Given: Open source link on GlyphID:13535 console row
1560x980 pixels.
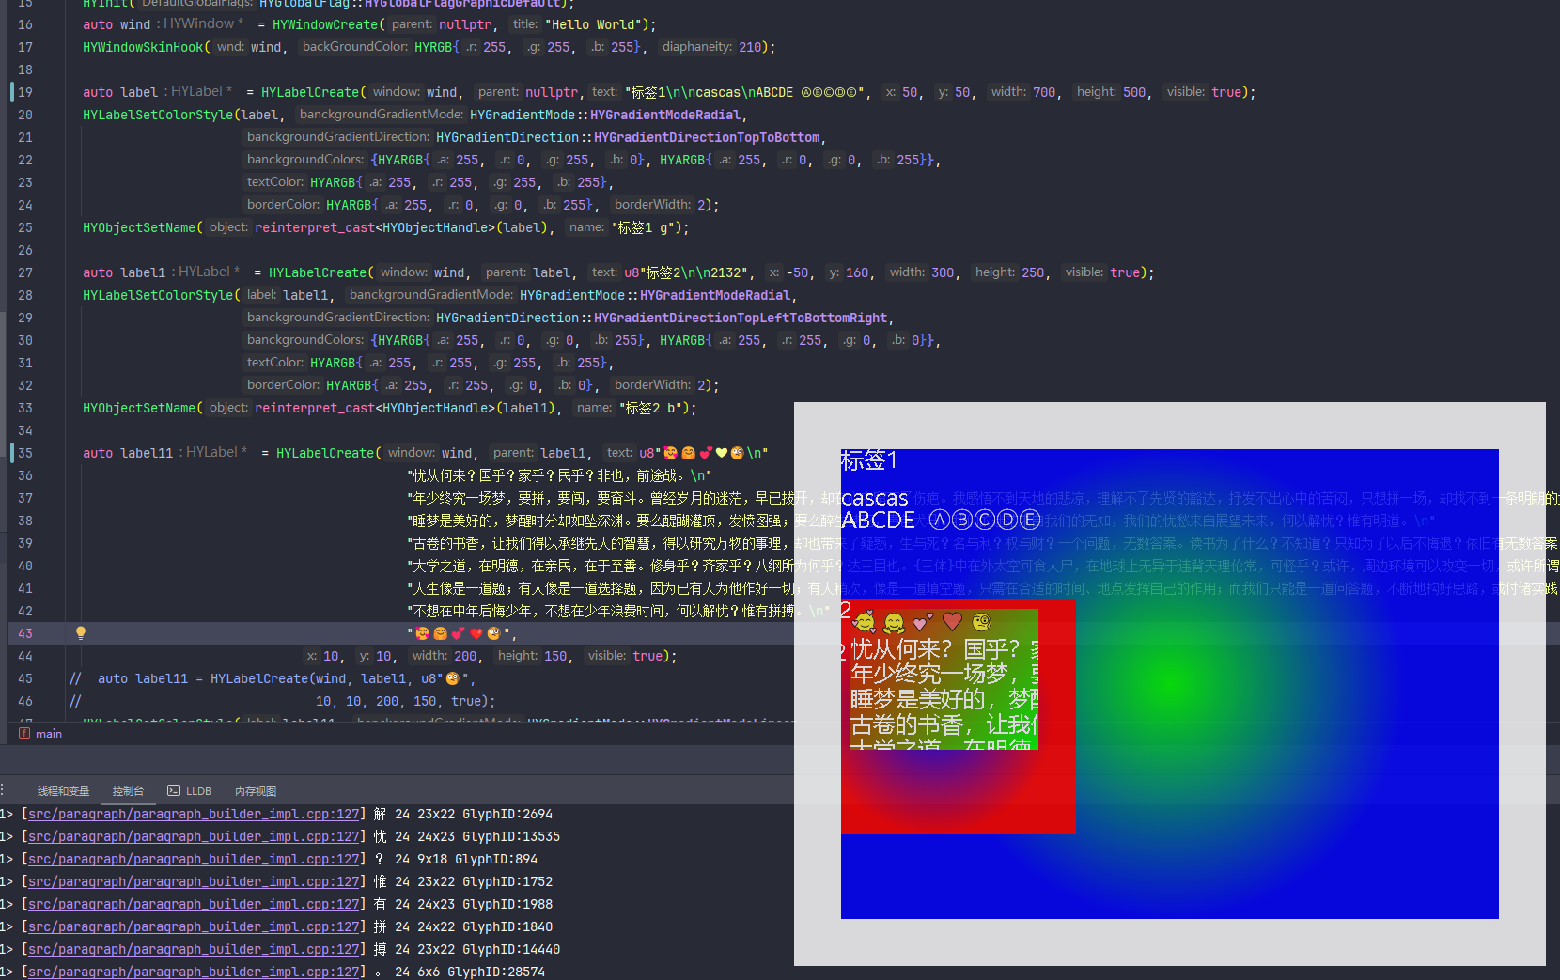Looking at the screenshot, I should click(x=194, y=837).
